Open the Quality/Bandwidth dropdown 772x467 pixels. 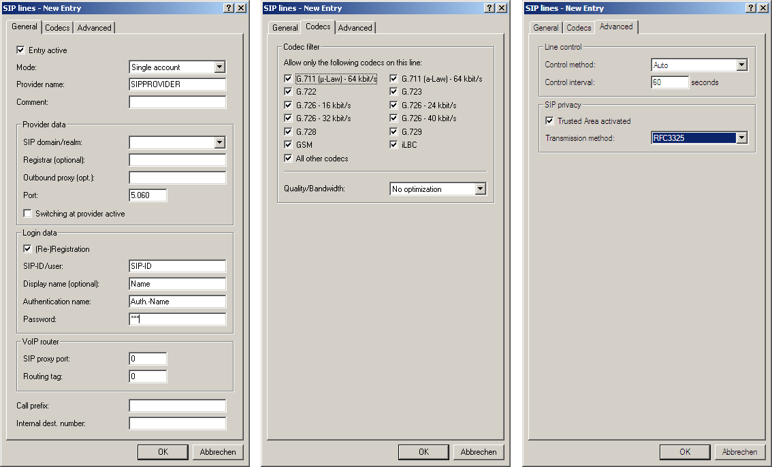click(x=481, y=189)
